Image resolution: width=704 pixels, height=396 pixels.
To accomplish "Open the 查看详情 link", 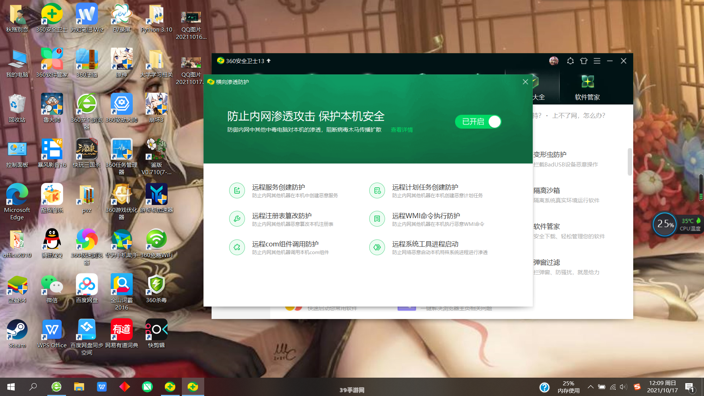I will click(401, 130).
